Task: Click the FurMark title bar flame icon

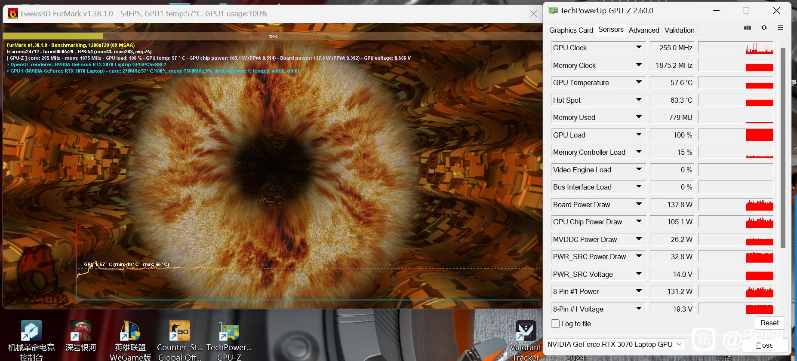Action: 13,14
